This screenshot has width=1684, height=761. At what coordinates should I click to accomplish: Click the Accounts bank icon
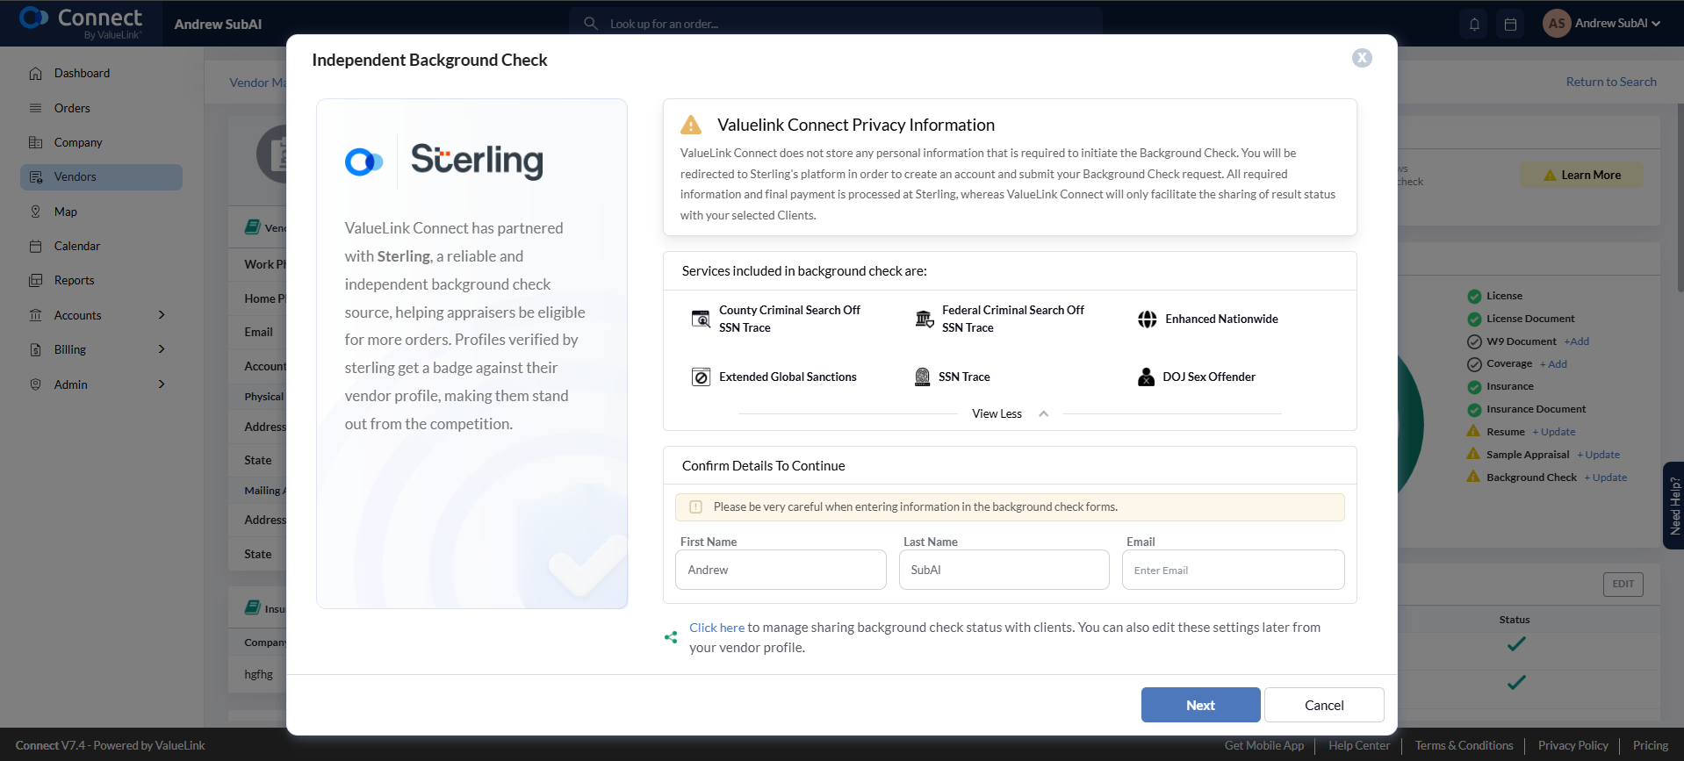[36, 315]
